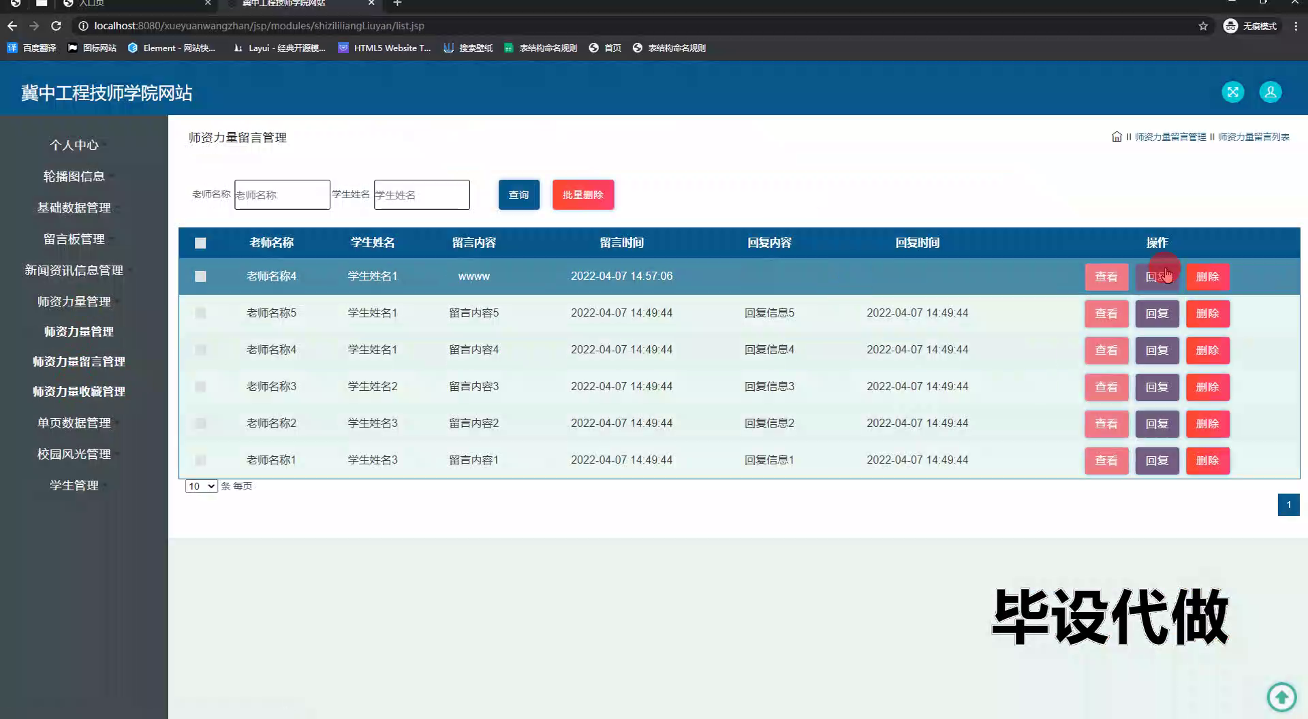1308x719 pixels.
Task: Open the 首页 bookmark
Action: 605,48
